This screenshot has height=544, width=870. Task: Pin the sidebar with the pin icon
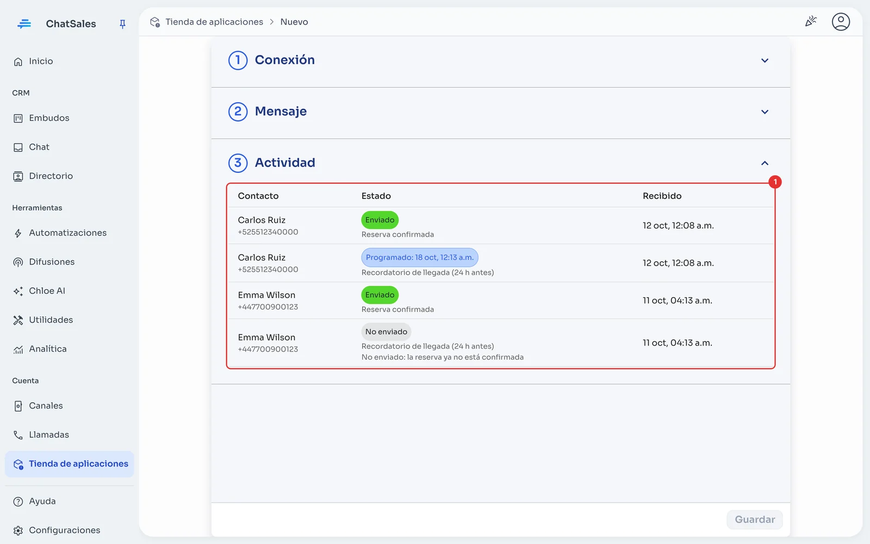click(x=122, y=24)
